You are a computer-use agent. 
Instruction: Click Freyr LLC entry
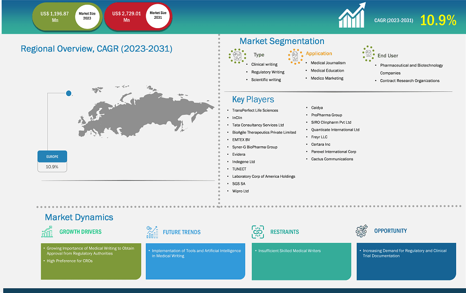click(319, 137)
